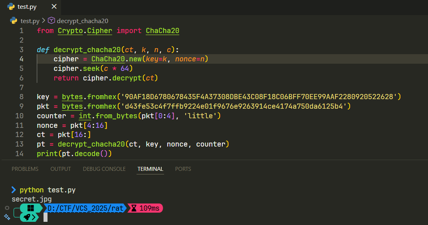
Task: Click the cube symbol icon in the breadcrumb
Action: pyautogui.click(x=51, y=21)
